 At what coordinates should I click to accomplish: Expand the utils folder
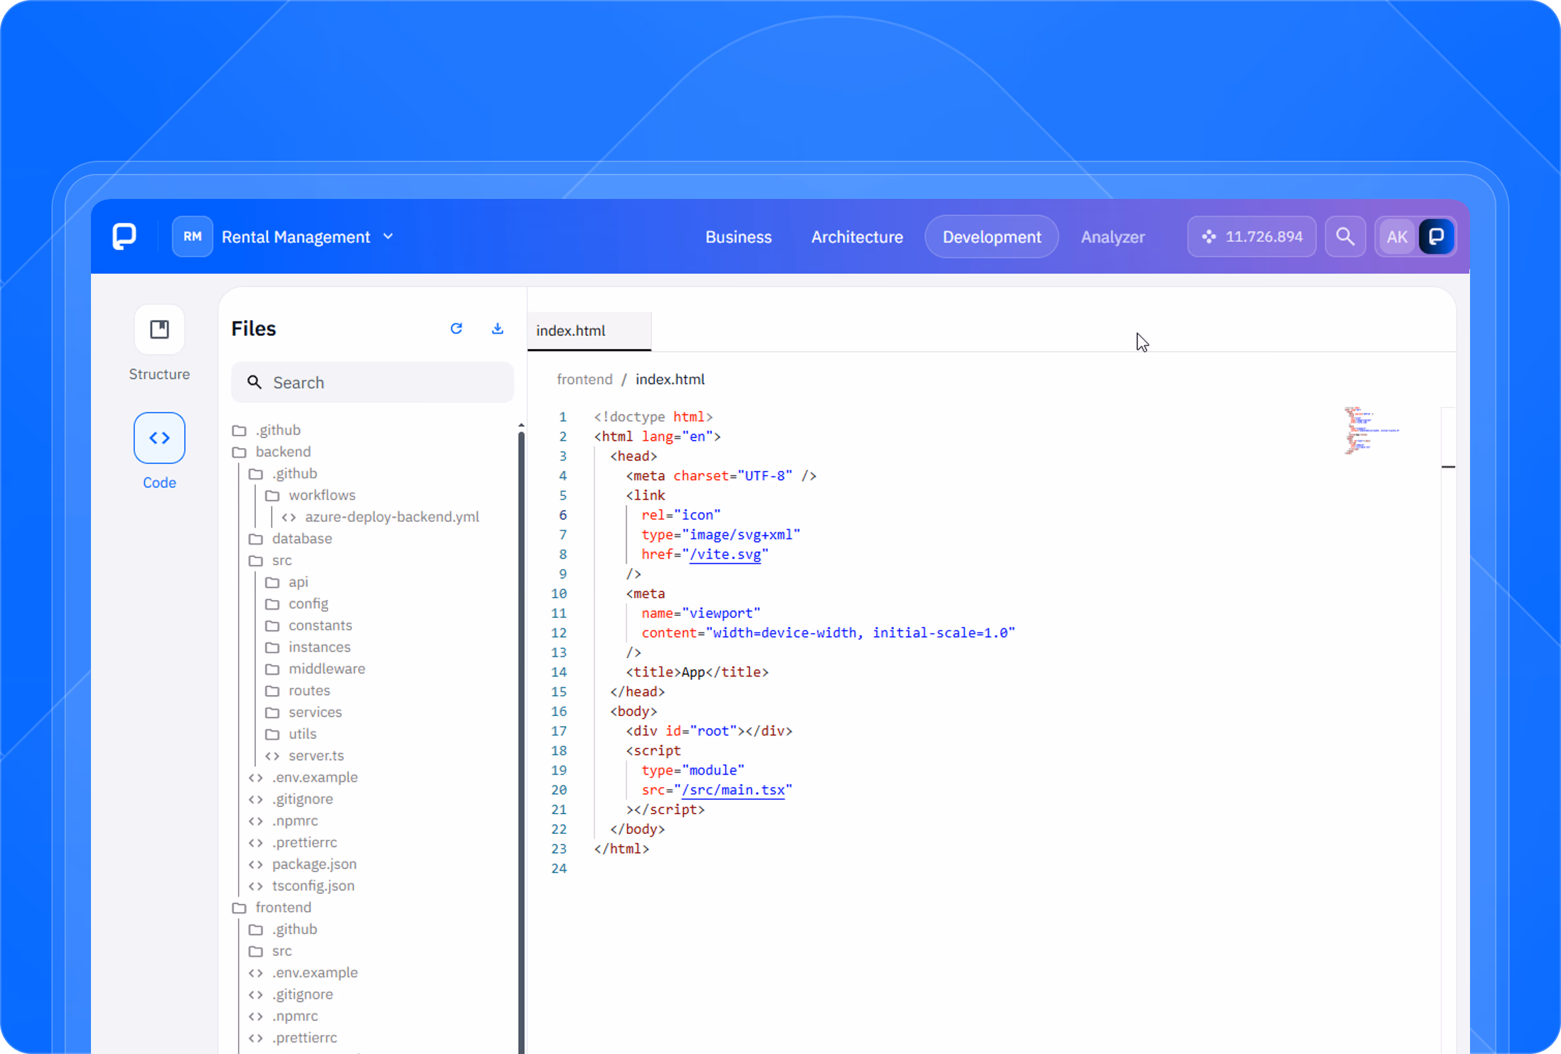click(x=291, y=734)
